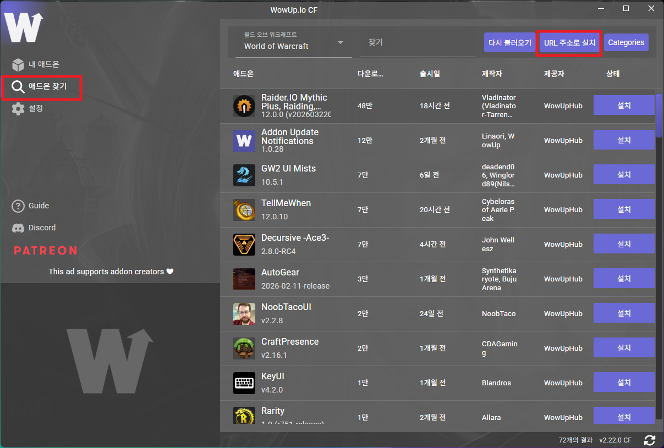Click the KeyUI keyboard icon
This screenshot has height=448, width=664.
click(x=244, y=383)
